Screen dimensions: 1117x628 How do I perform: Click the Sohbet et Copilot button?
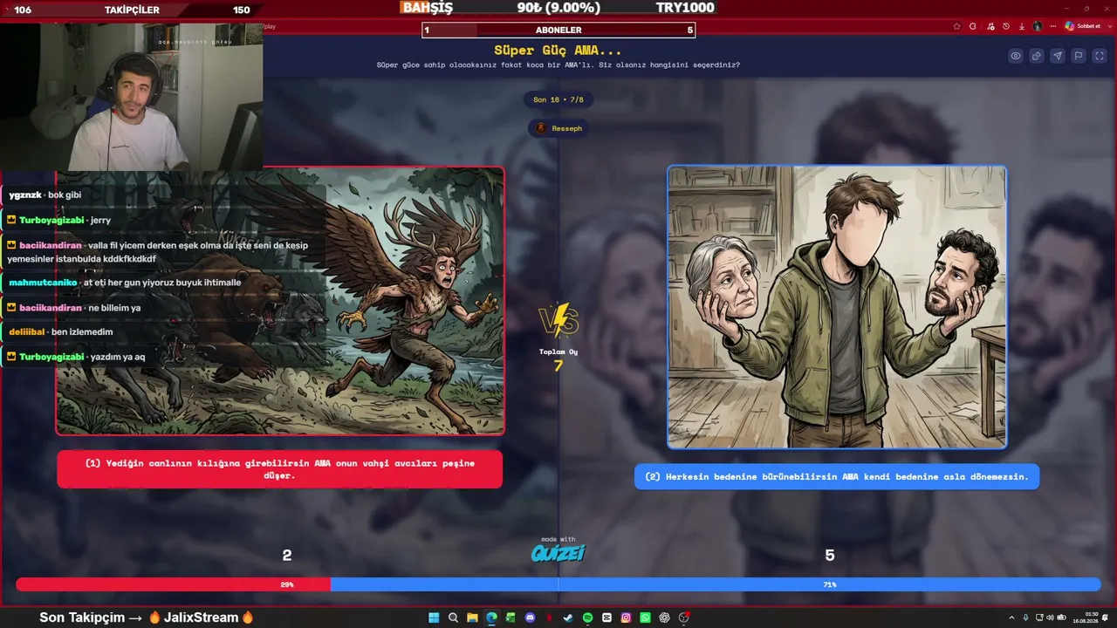(x=1082, y=26)
